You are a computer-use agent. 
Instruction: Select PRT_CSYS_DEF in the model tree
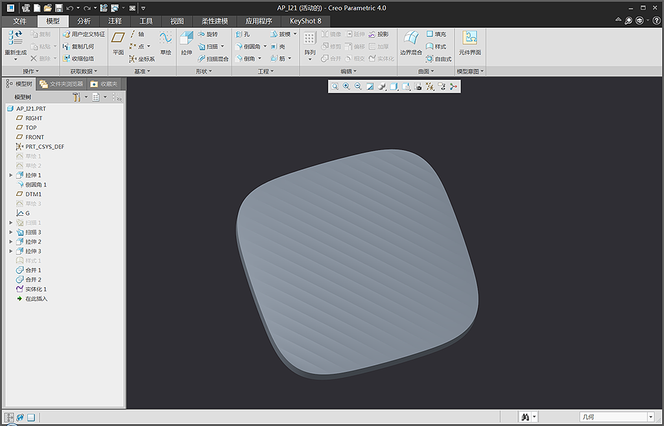coord(40,147)
